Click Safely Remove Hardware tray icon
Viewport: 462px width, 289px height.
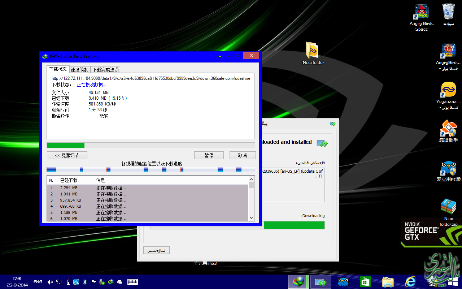tap(102, 282)
